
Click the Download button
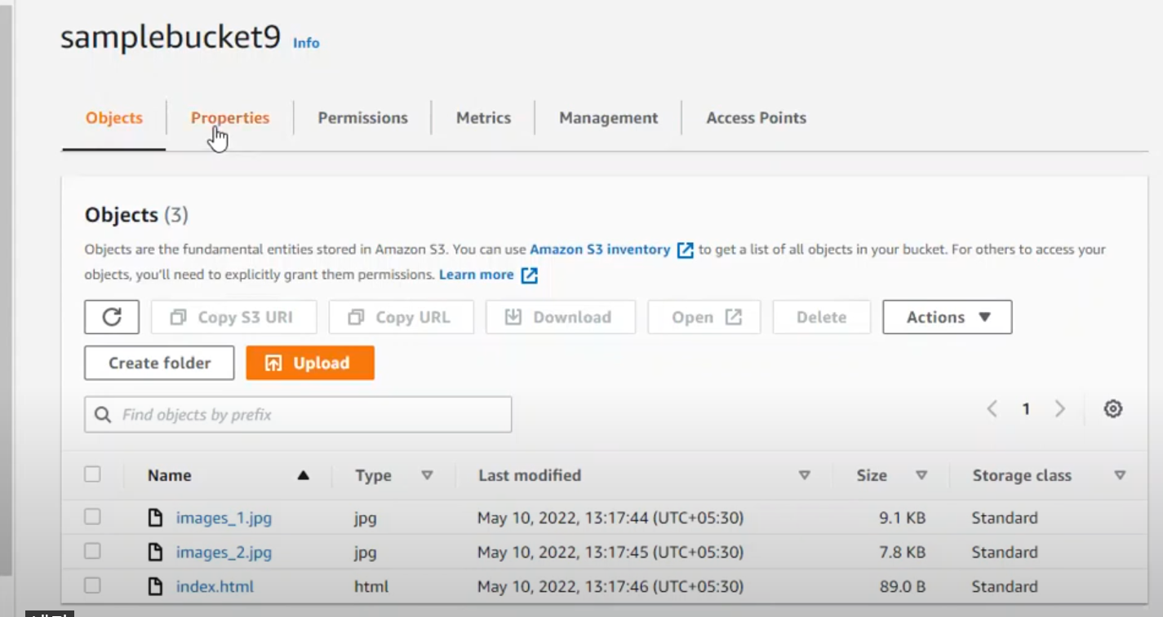pos(560,317)
